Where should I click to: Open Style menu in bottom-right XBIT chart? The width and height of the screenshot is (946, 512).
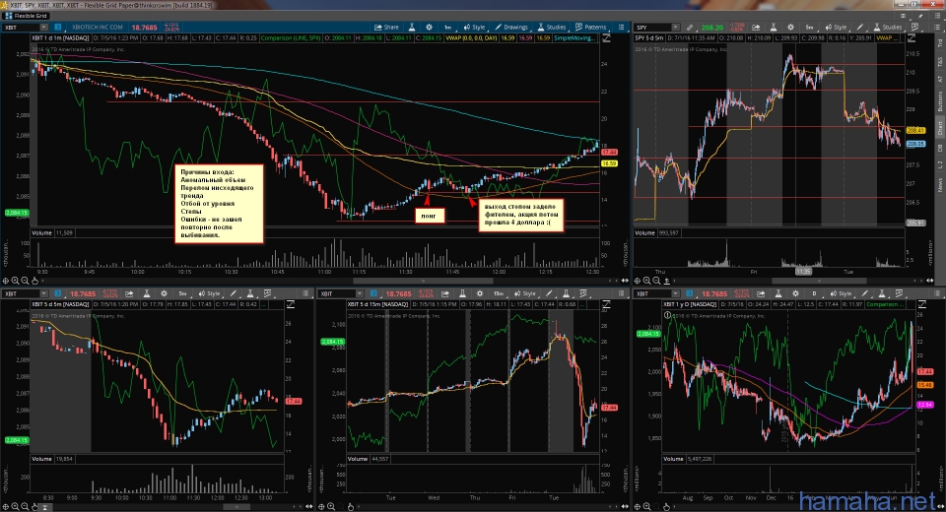point(841,293)
